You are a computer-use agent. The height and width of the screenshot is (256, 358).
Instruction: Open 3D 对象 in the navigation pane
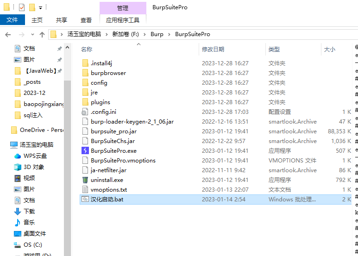click(29, 167)
